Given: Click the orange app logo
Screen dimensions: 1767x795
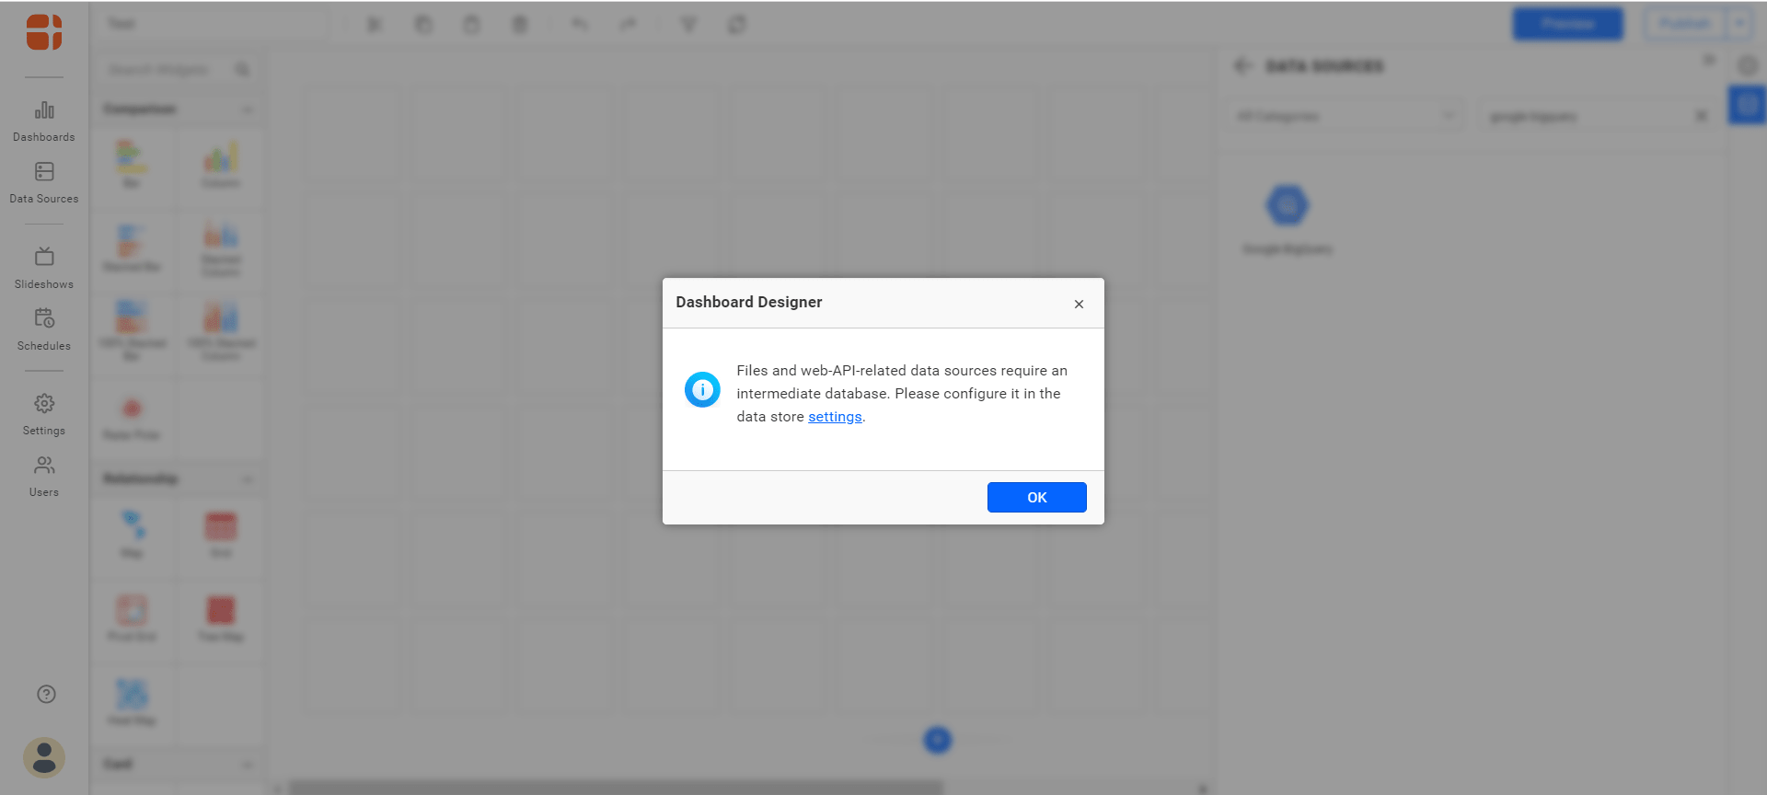Looking at the screenshot, I should click(44, 31).
